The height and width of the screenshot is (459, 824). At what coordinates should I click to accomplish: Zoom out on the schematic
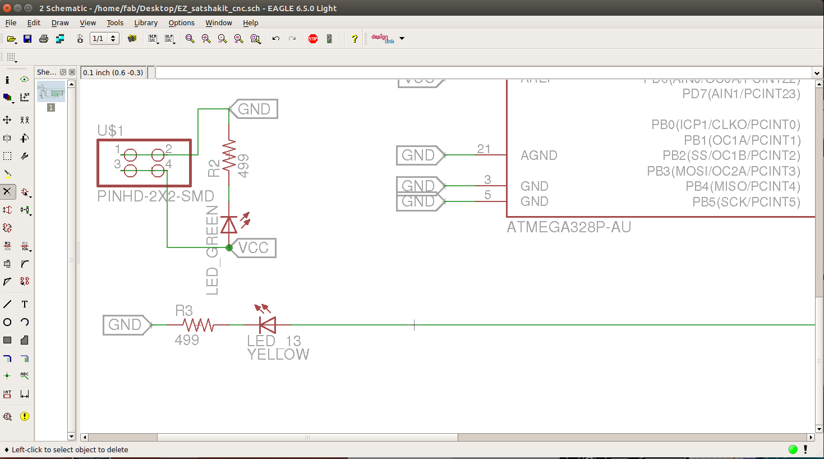223,39
